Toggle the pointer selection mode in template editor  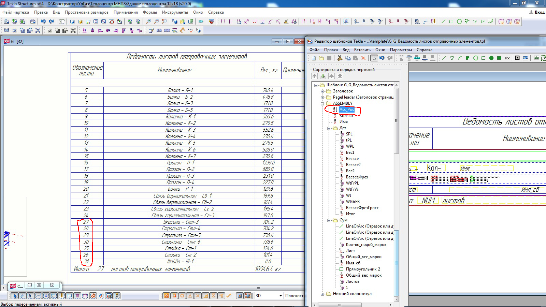[374, 58]
